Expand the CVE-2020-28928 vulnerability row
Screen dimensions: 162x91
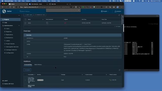[25, 80]
